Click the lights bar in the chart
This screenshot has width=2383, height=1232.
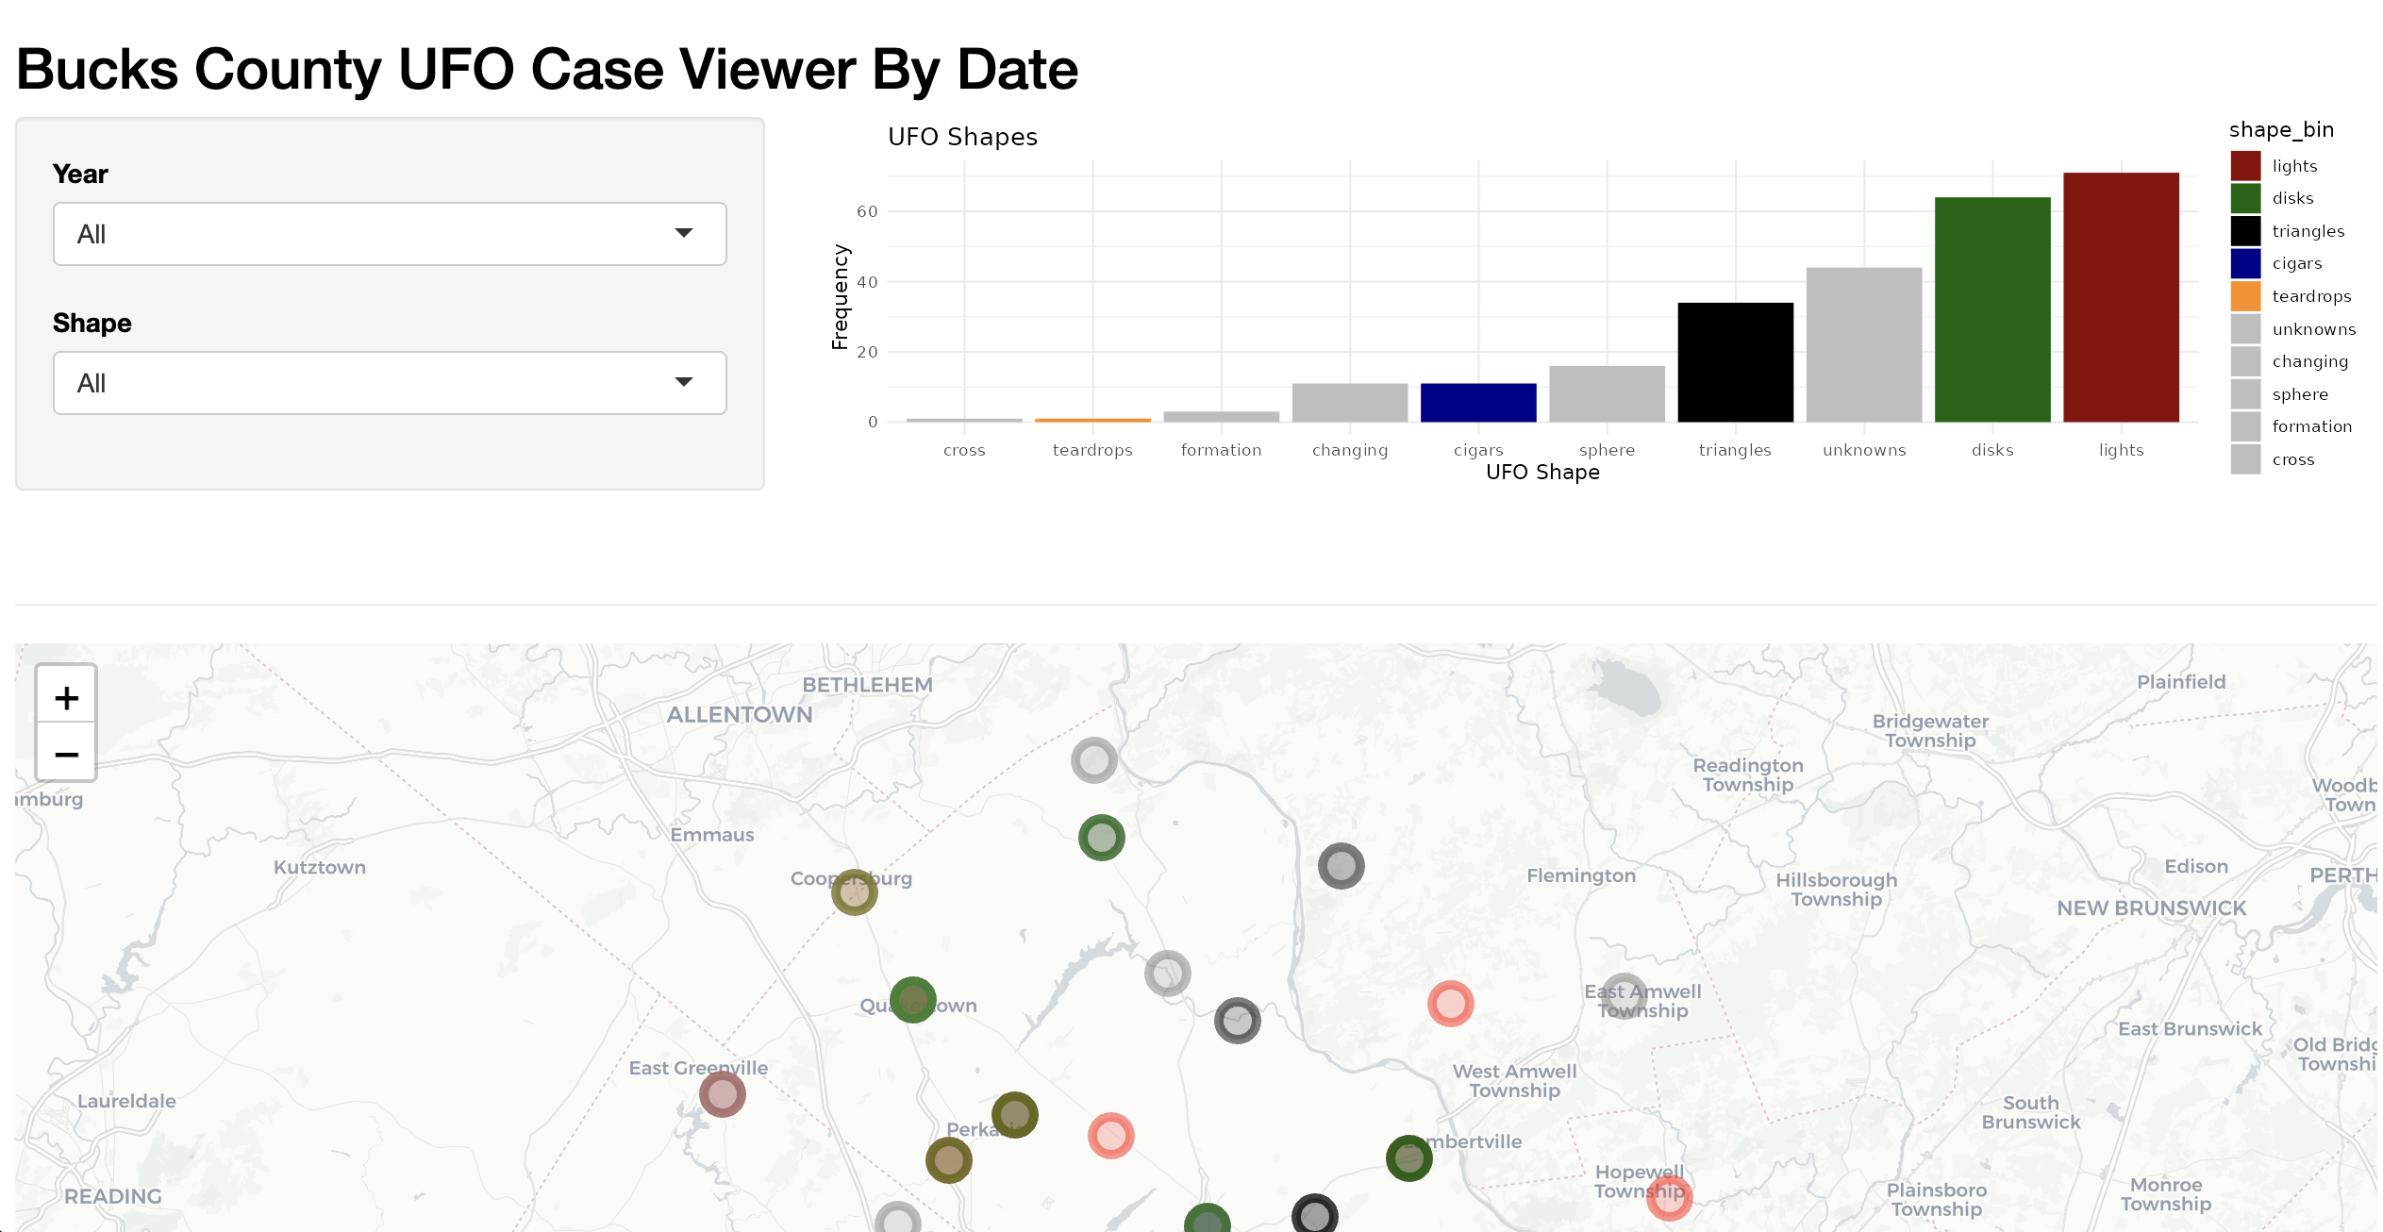[2121, 297]
